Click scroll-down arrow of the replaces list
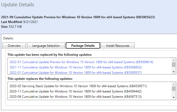 [174, 97]
